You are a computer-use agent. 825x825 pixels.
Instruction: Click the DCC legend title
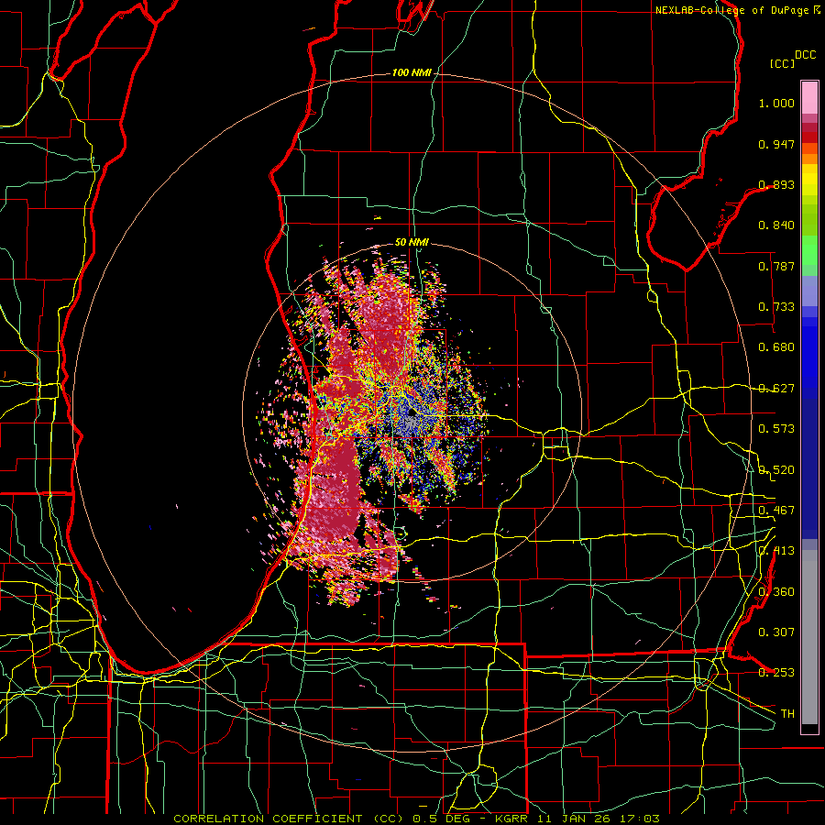tap(805, 55)
